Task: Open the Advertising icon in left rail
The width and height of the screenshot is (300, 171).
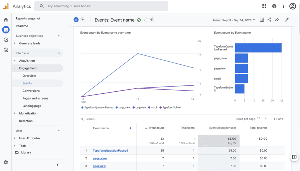Action: tap(6, 50)
